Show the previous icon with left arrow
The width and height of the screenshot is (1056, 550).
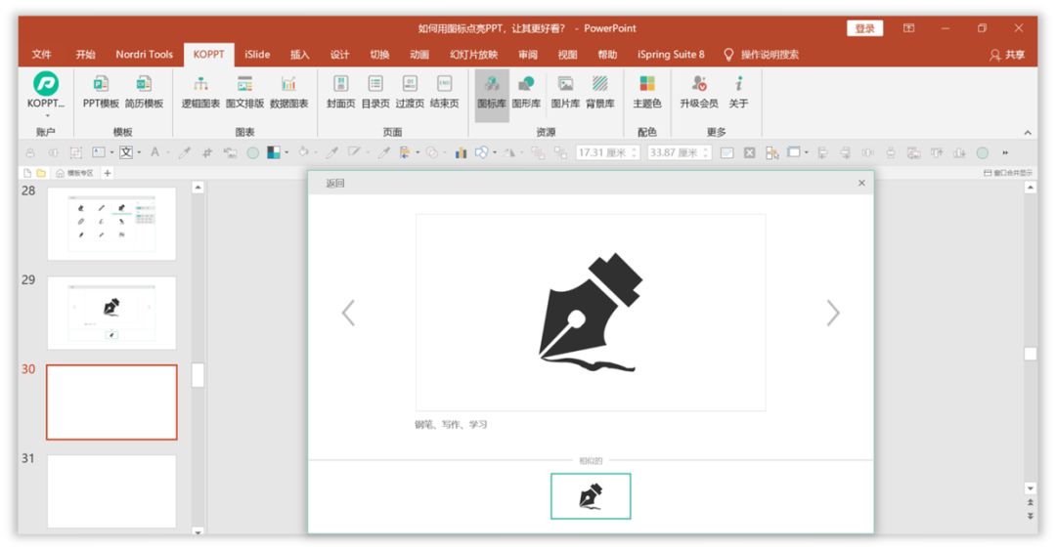(x=348, y=313)
